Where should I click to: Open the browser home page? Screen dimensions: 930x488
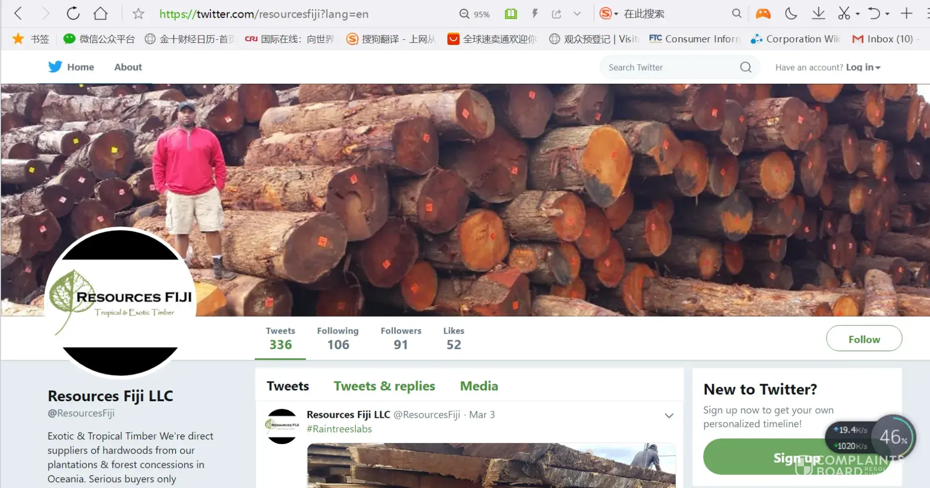point(101,13)
